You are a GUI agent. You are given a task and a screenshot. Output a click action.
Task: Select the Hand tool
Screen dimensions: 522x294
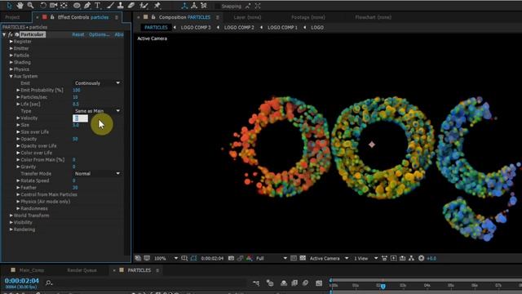coord(20,6)
